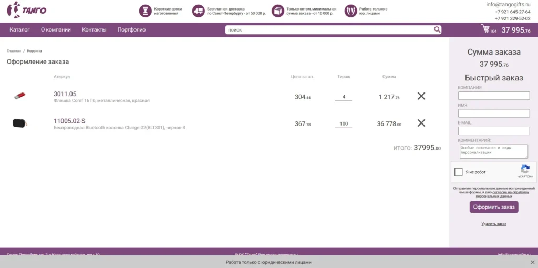
Task: Click the black Bluetooth speaker thumbnail
Action: tap(20, 123)
